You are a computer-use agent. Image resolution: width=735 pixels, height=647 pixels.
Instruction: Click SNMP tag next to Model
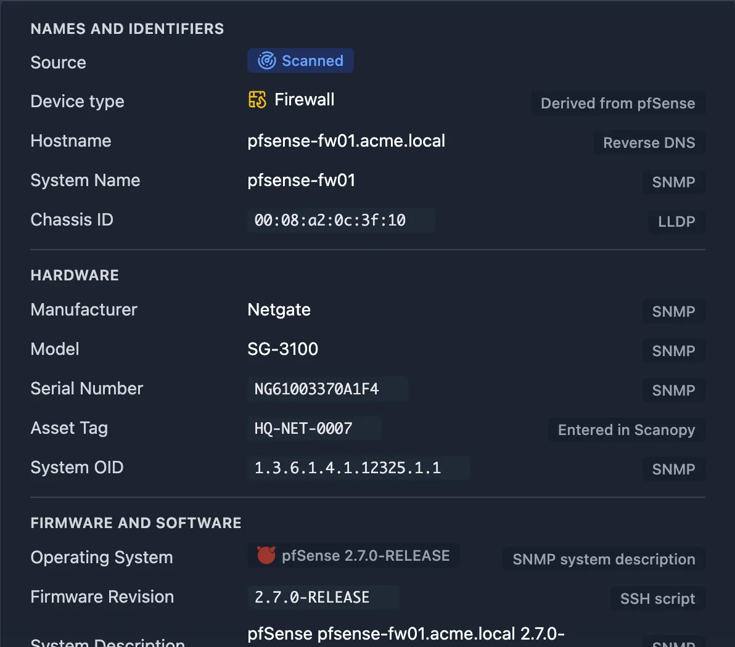pyautogui.click(x=673, y=351)
